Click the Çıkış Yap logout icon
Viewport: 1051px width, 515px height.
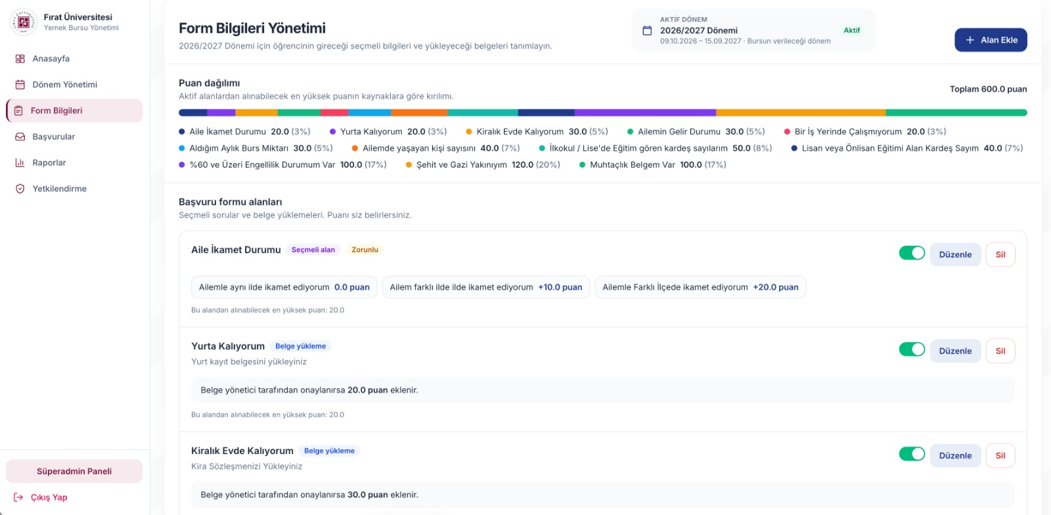coord(18,497)
